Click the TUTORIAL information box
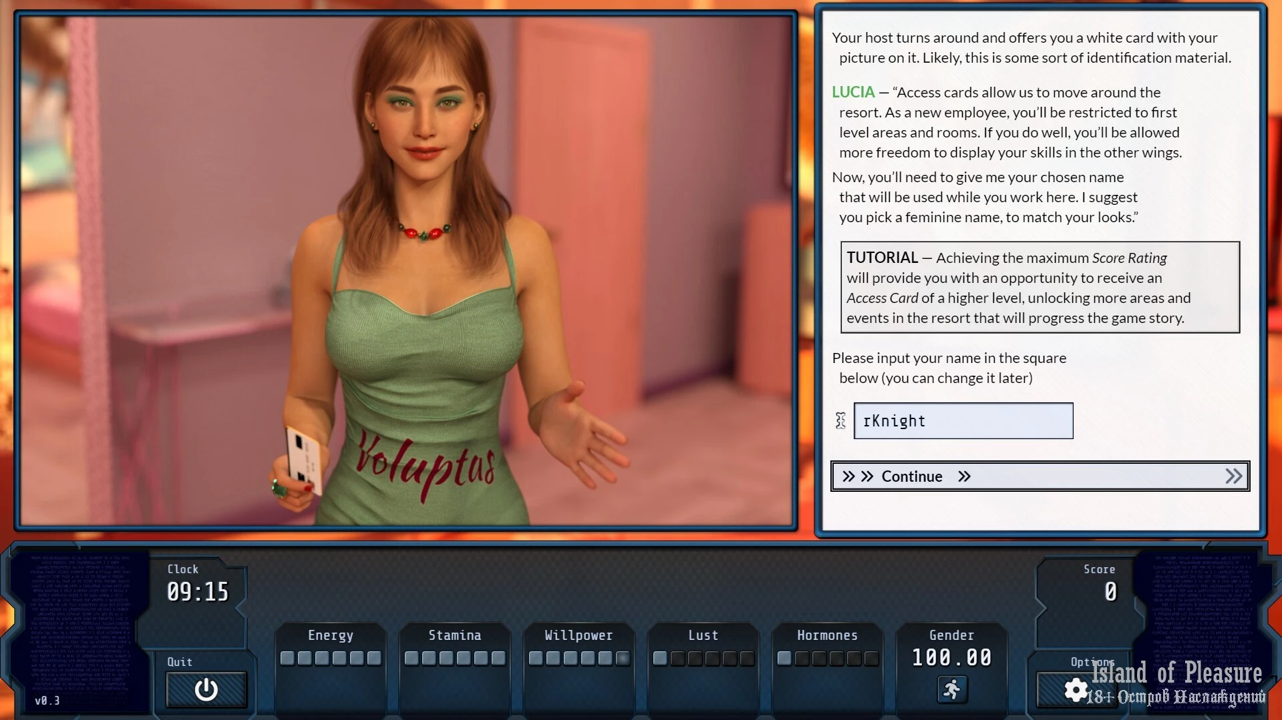1282x720 pixels. 1039,288
